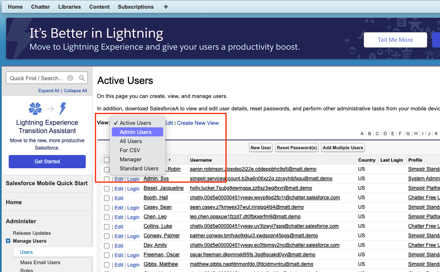This screenshot has width=440, height=272.
Task: Open the user record Chen, Leo
Action: click(155, 217)
